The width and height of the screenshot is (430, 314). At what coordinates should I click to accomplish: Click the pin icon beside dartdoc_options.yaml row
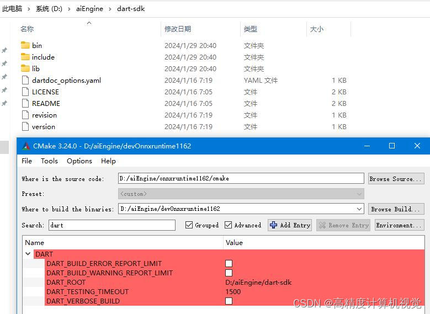pos(4,77)
